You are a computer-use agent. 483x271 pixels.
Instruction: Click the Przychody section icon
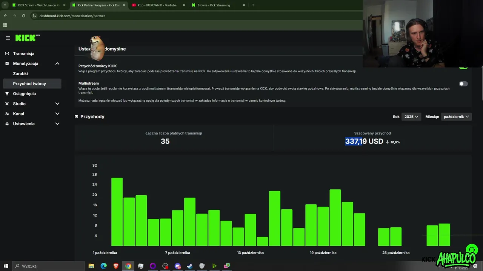(77, 117)
